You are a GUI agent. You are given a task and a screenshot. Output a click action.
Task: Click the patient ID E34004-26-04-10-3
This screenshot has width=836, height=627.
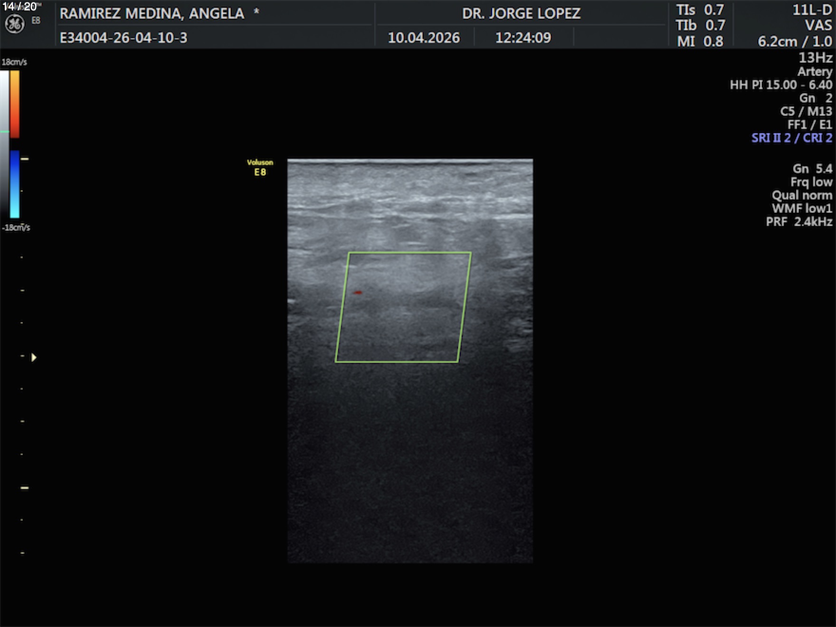[123, 38]
